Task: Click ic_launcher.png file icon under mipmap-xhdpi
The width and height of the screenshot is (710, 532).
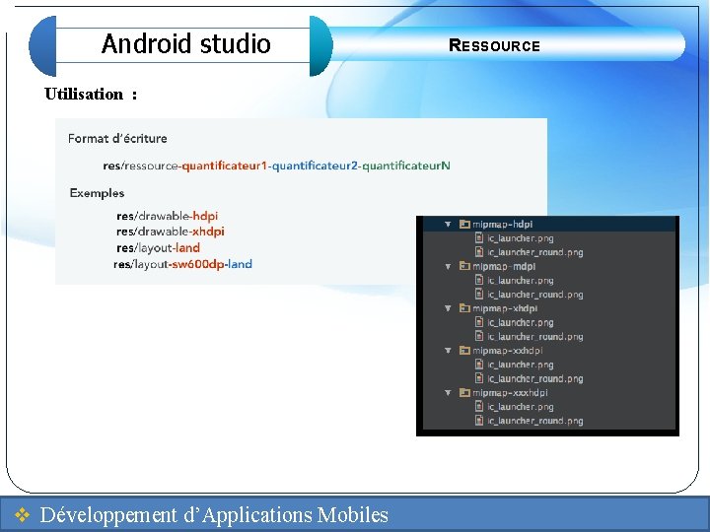Action: (x=479, y=322)
